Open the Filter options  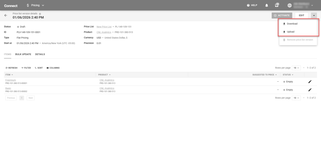coord(26,68)
